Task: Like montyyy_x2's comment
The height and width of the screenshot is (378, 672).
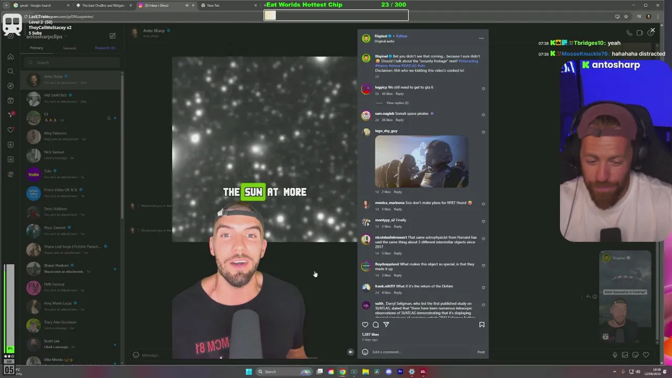Action: (x=484, y=222)
